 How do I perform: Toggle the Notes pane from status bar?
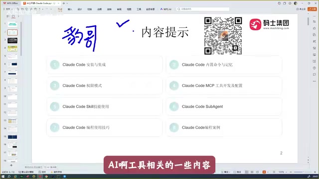coord(226,172)
